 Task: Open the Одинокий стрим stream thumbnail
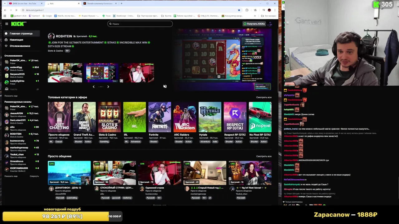pos(160,173)
